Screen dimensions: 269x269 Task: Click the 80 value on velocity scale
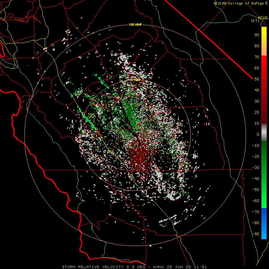[x=257, y=46]
